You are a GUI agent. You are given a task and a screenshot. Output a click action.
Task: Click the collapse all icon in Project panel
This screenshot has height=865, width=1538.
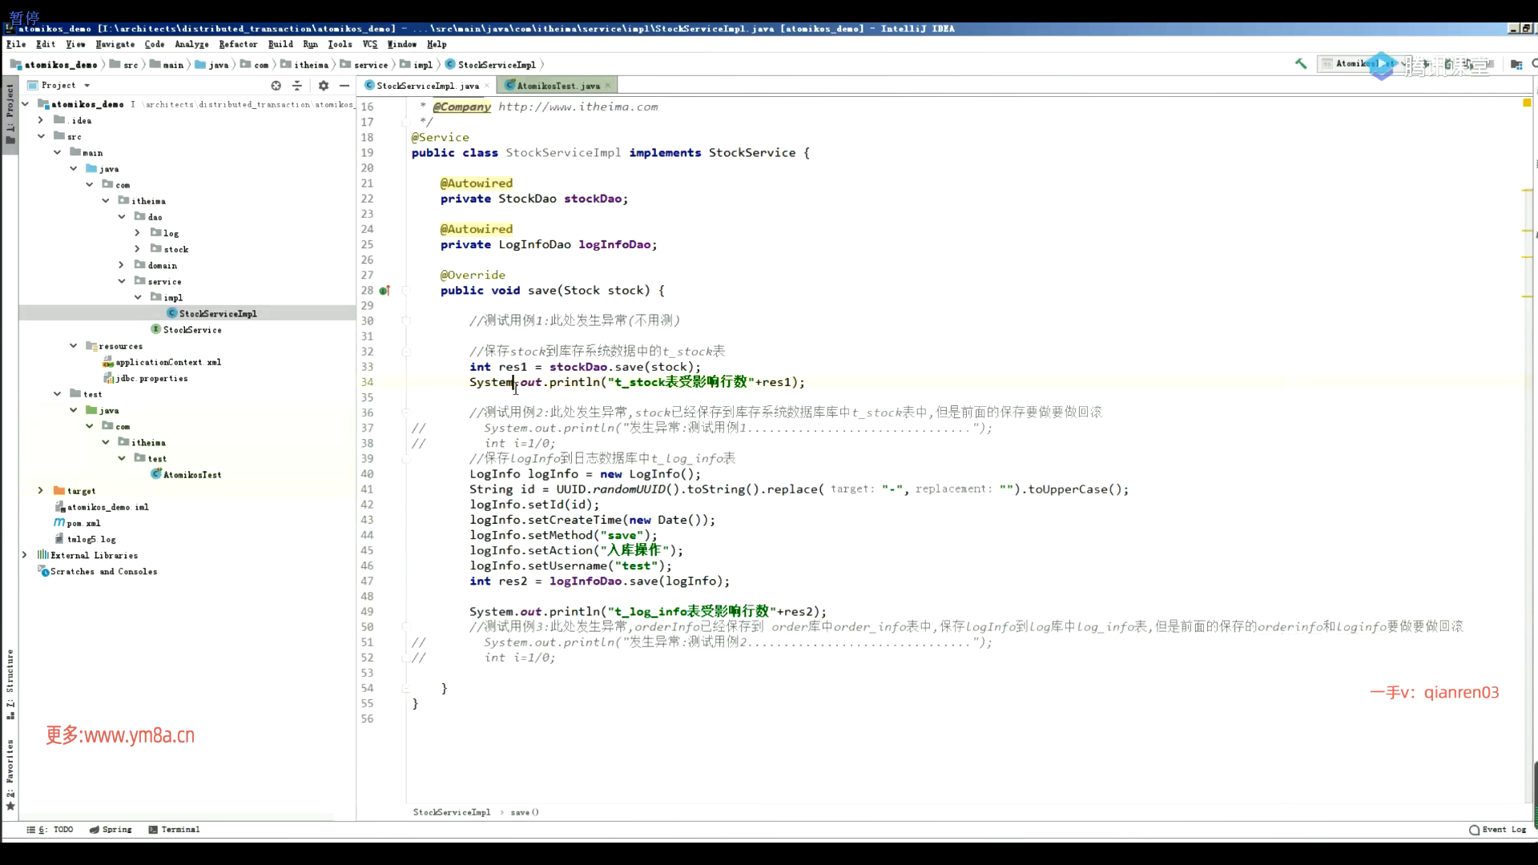(x=297, y=86)
